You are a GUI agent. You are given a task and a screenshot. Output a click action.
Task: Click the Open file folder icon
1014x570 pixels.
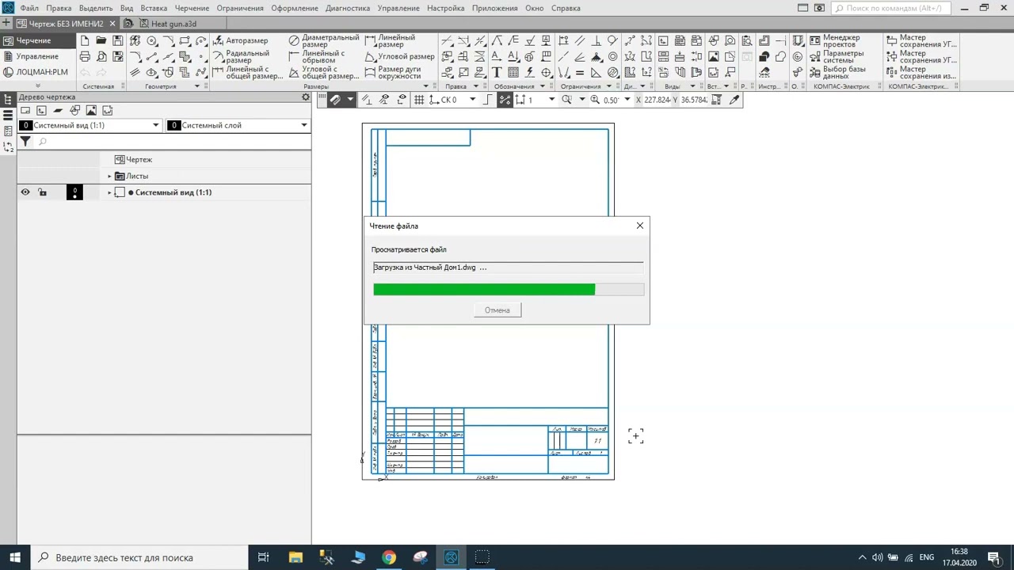pyautogui.click(x=101, y=40)
